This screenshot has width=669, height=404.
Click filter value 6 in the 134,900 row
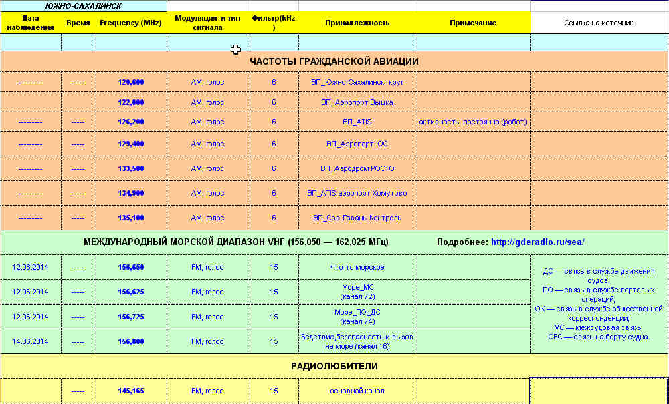[x=274, y=193]
